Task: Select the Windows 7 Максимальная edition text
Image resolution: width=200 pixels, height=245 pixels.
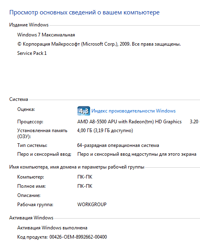Action: [x=46, y=35]
